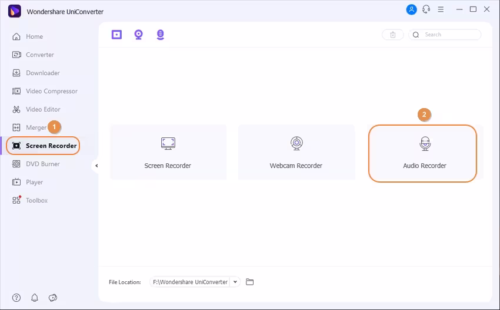Click the File Location path field

point(190,282)
